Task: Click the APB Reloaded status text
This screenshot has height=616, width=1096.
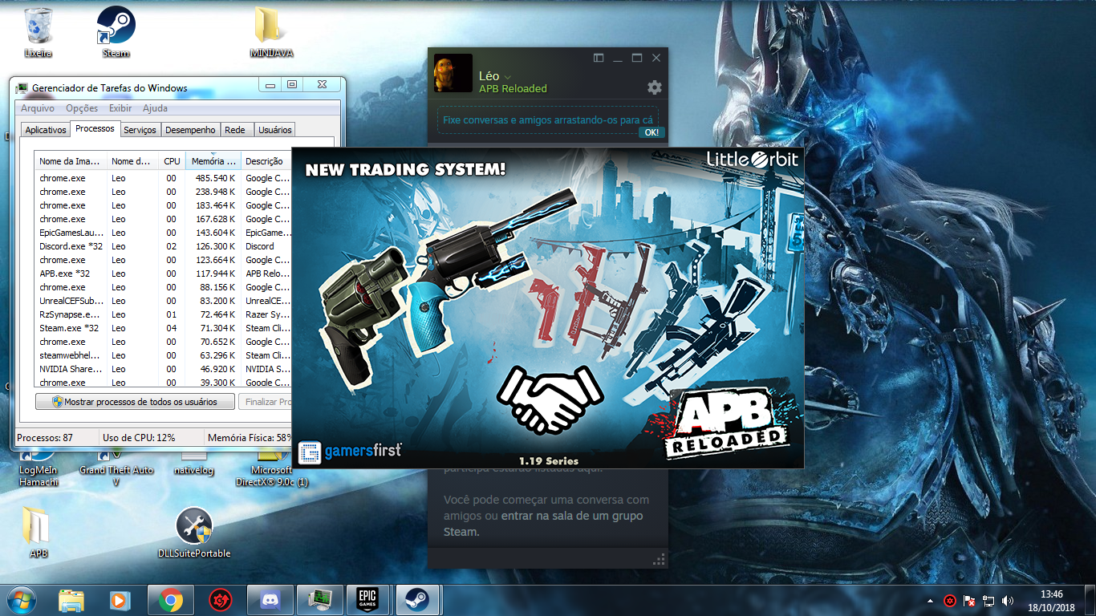Action: [x=513, y=89]
